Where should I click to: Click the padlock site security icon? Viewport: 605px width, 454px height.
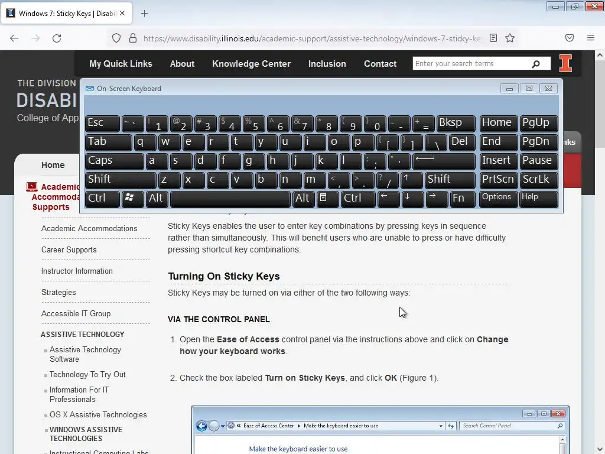(133, 38)
